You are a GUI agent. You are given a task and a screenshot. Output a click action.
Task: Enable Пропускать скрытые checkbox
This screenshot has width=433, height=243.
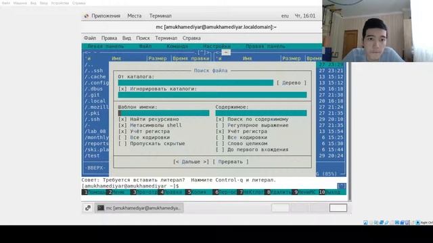(x=122, y=144)
